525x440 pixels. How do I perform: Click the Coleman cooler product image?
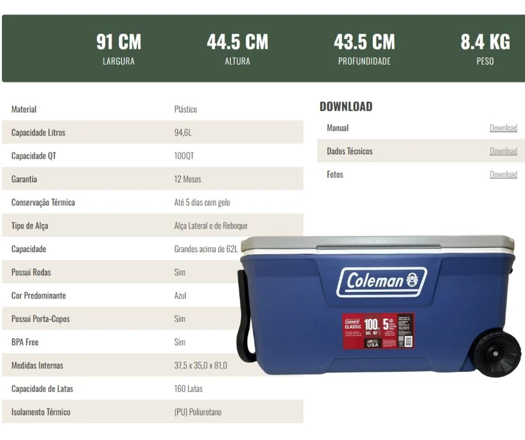[380, 306]
